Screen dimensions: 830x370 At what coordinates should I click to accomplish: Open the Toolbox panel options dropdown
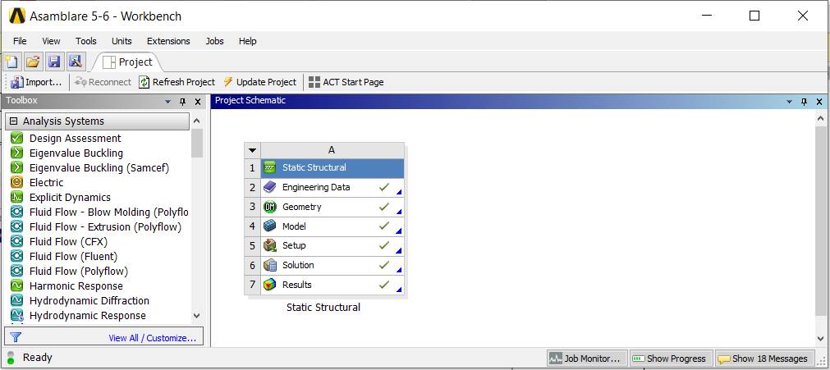point(168,102)
